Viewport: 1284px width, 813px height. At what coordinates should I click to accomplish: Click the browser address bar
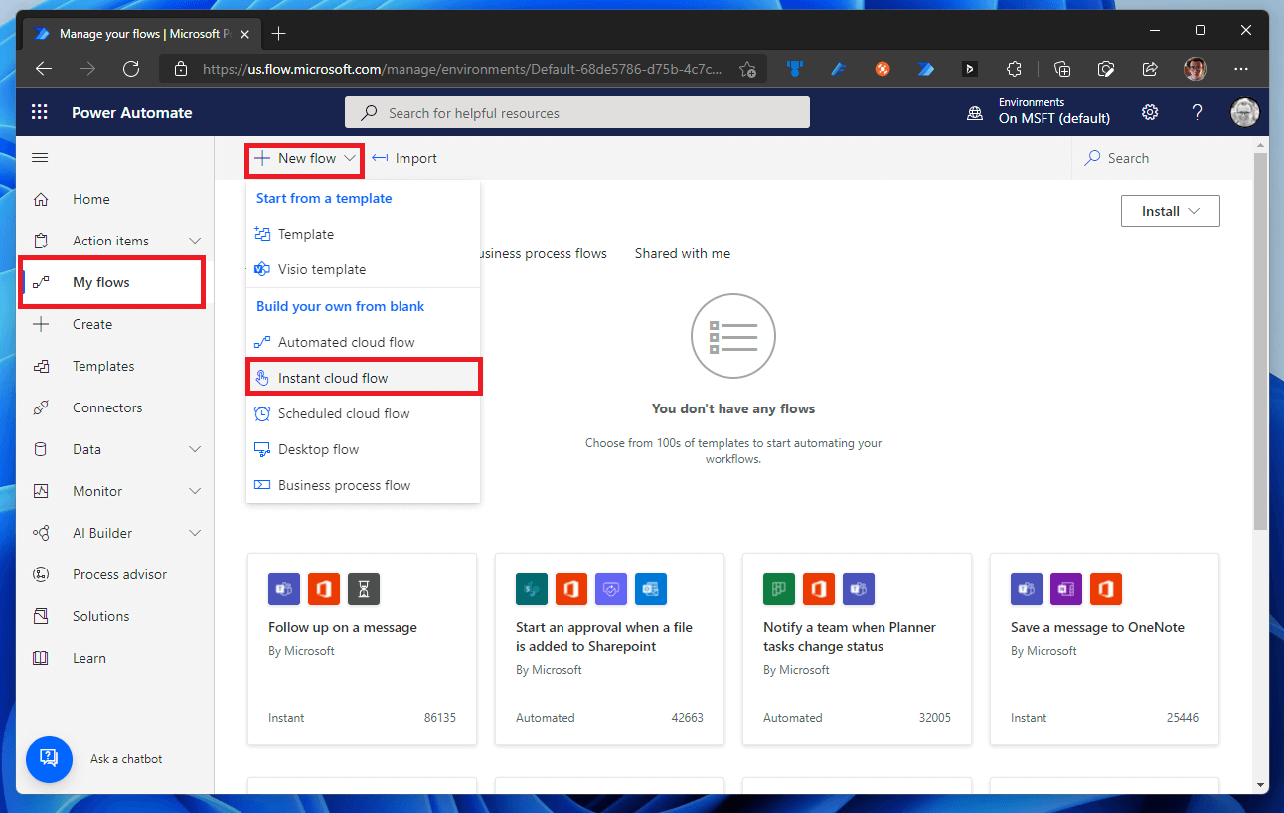click(464, 69)
